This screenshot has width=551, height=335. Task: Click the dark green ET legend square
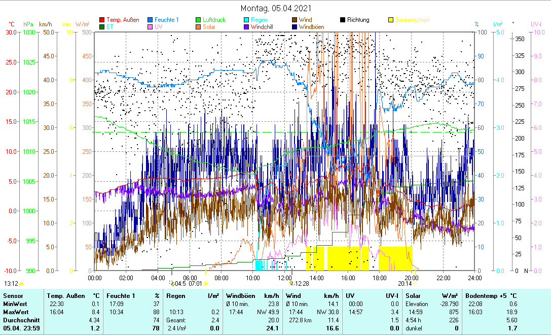(102, 27)
